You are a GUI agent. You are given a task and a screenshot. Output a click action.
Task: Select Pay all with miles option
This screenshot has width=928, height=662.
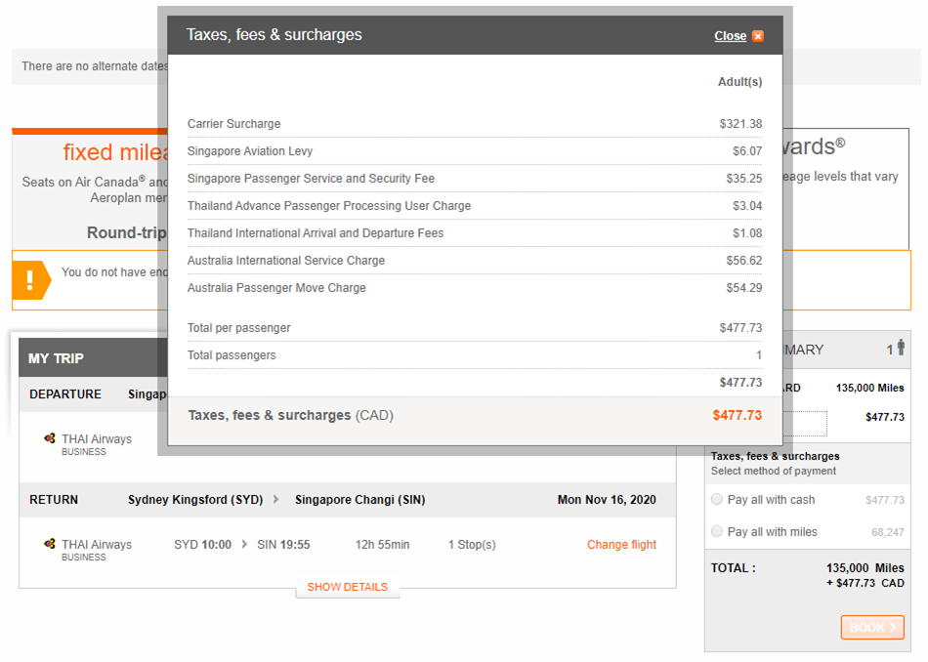pos(717,531)
